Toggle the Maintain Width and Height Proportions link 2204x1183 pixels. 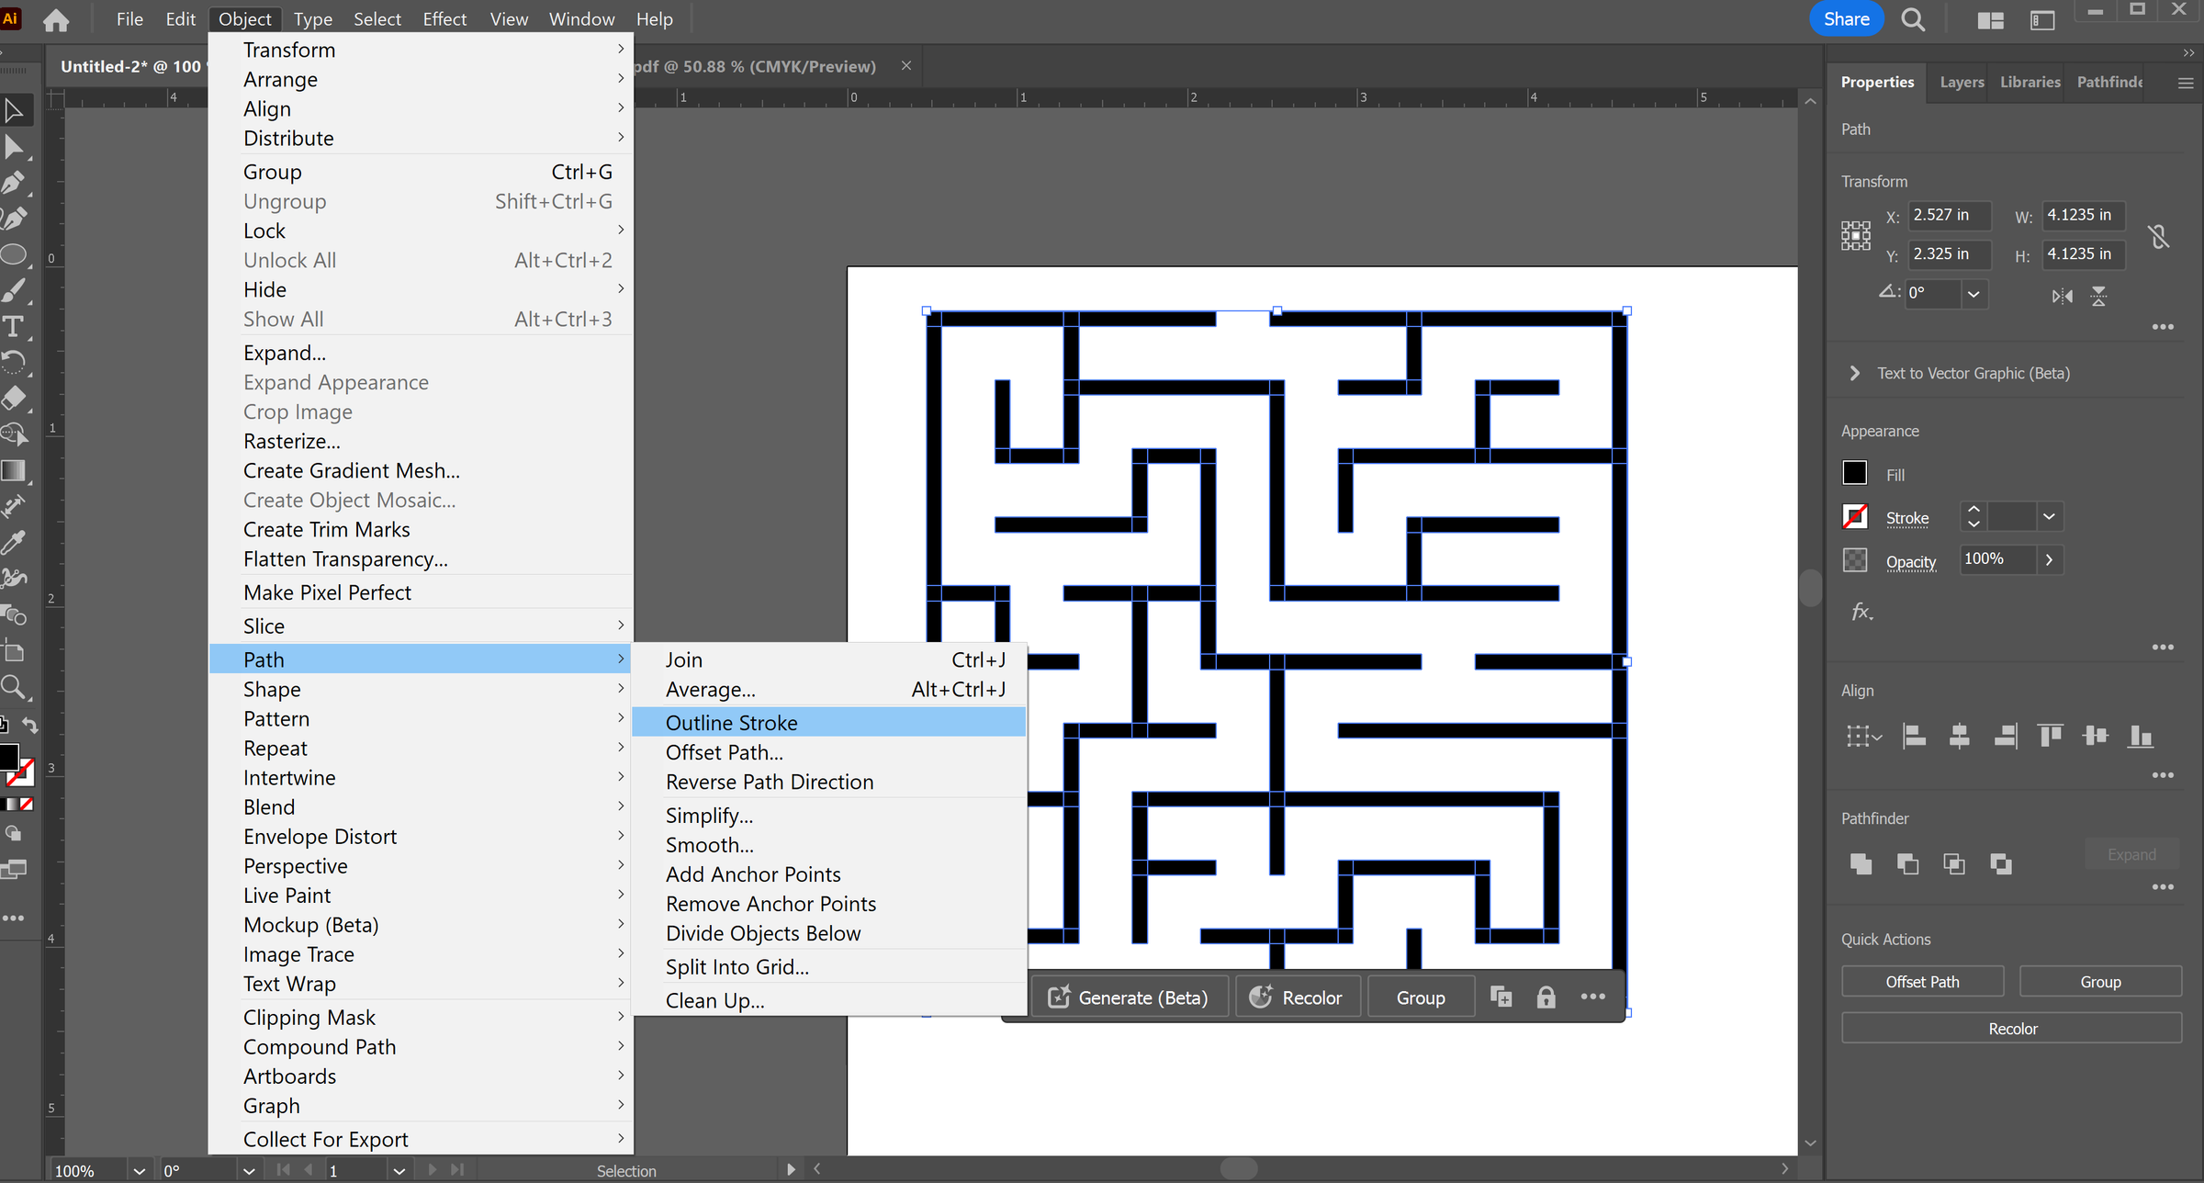point(2159,236)
